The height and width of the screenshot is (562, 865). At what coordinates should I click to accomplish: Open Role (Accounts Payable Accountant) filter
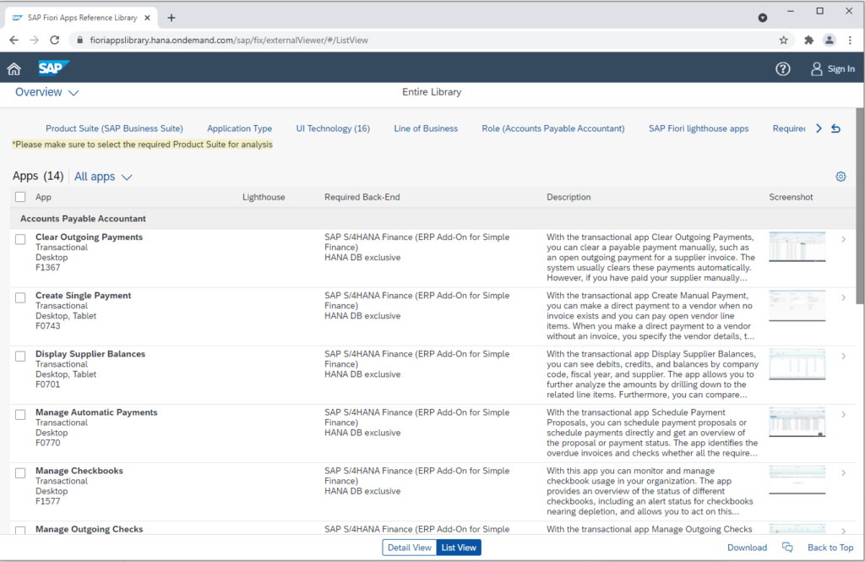(x=553, y=128)
